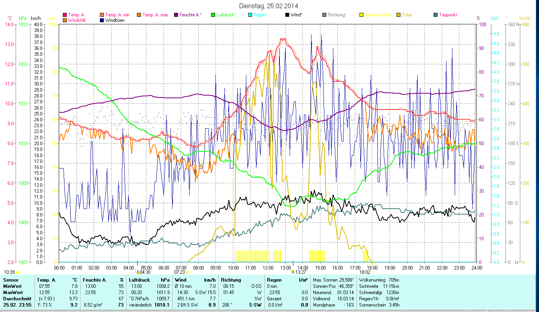Click the sunrise icon beside 07:23
This screenshot has width=539, height=312.
coord(187,272)
